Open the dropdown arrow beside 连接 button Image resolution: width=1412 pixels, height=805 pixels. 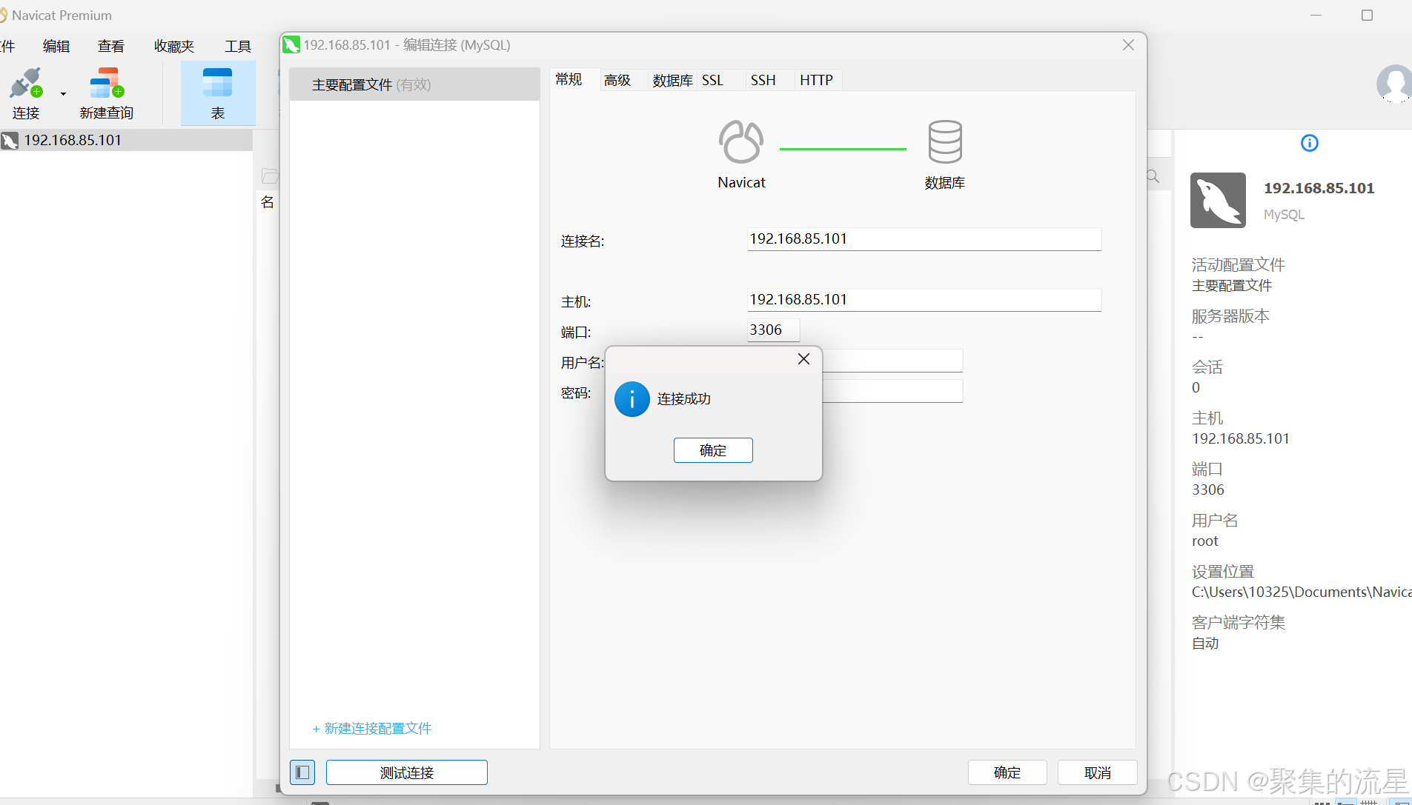coord(62,93)
